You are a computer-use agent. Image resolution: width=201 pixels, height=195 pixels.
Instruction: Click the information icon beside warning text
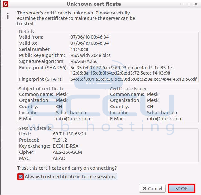point(8,16)
